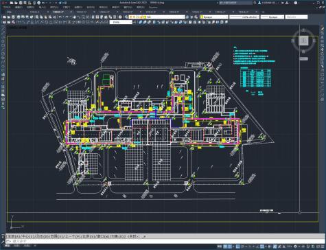Click inner document window close button
This screenshot has width=326, height=250.
pos(323,8)
